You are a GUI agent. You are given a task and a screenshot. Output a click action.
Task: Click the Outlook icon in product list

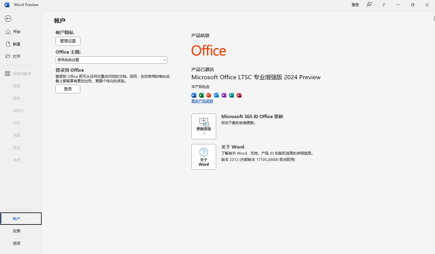(x=216, y=95)
